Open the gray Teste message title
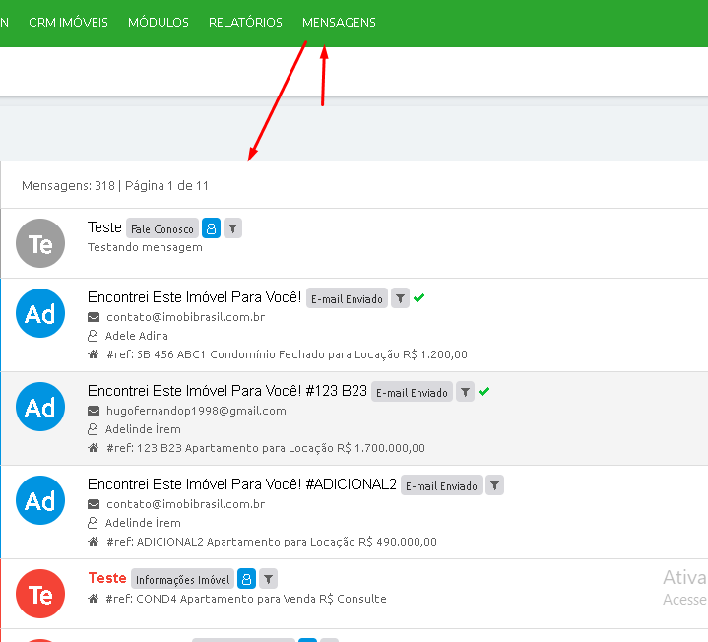This screenshot has height=642, width=708. point(104,227)
